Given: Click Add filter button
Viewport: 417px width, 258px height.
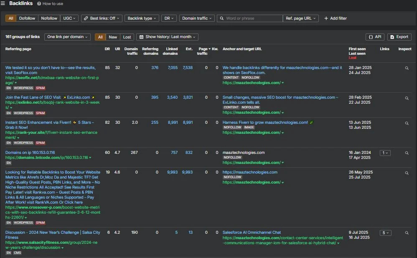Looking at the screenshot, I should point(336,18).
